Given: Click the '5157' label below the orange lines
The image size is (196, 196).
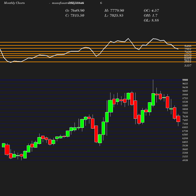Looking at the screenshot, I should point(188,65).
